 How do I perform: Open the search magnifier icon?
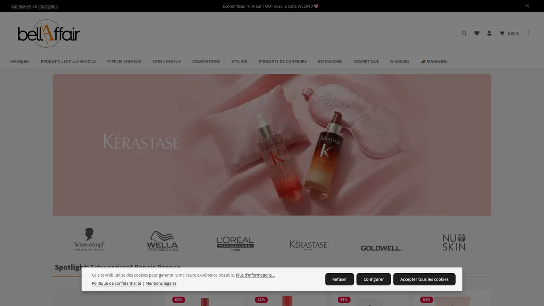point(464,33)
